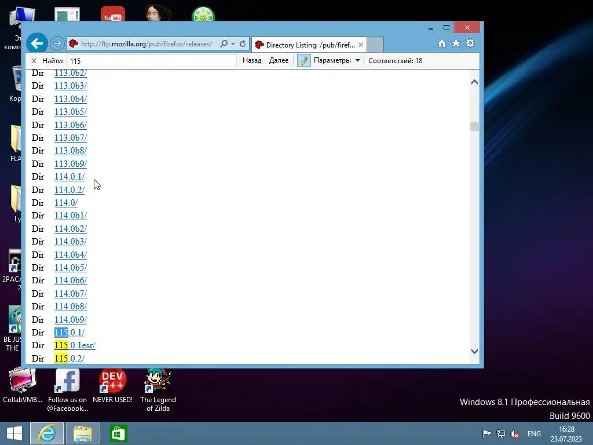Open the 113.0b6/ directory link

70,125
